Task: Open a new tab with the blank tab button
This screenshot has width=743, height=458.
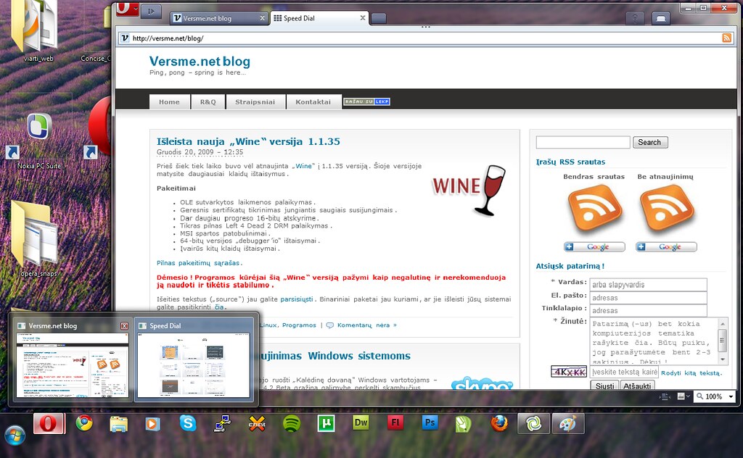Action: (378, 18)
